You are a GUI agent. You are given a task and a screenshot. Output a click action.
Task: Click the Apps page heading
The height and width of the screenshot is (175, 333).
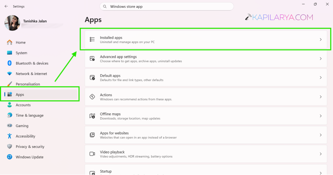(x=93, y=20)
